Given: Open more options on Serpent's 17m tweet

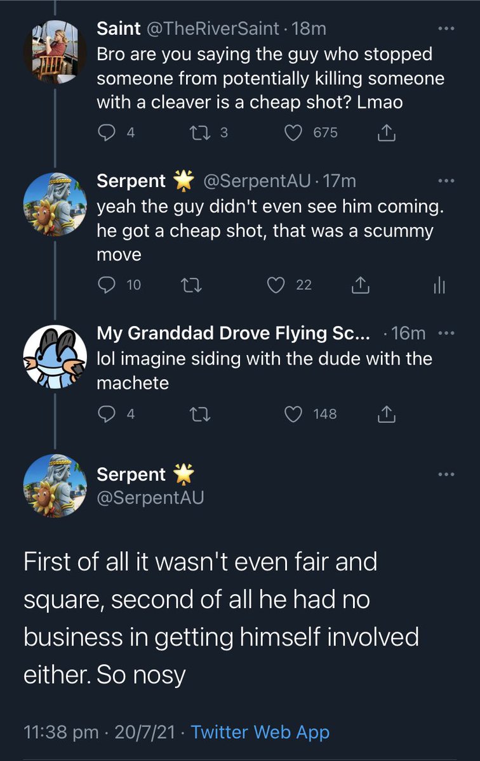Looking at the screenshot, I should pos(446,181).
